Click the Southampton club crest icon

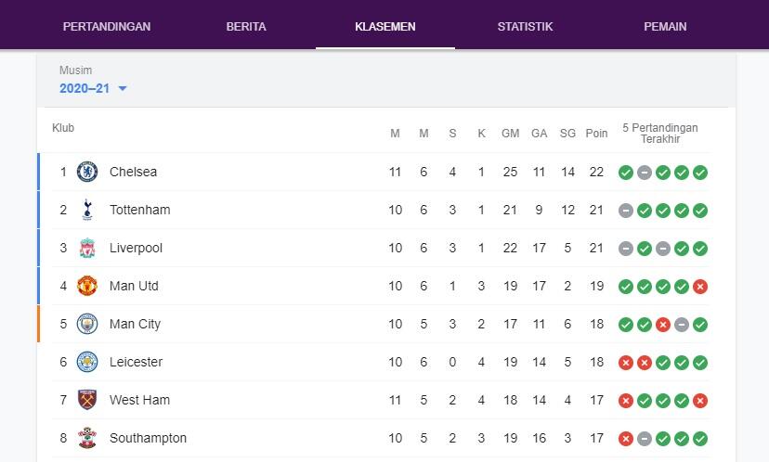(x=87, y=438)
